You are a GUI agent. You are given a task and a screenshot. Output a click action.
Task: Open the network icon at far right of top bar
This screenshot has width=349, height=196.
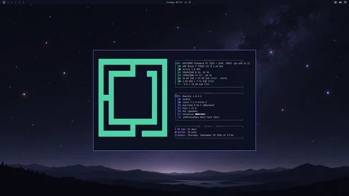pyautogui.click(x=345, y=2)
